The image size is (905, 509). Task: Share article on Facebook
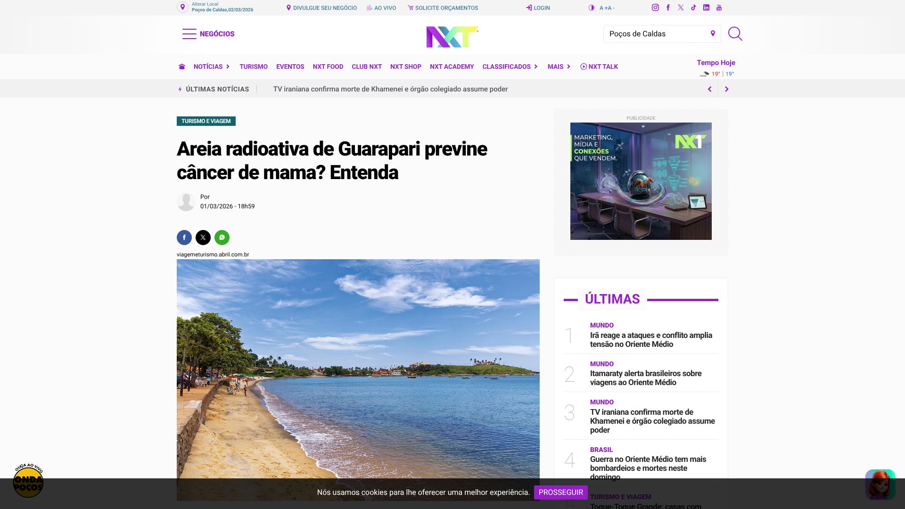coord(184,238)
